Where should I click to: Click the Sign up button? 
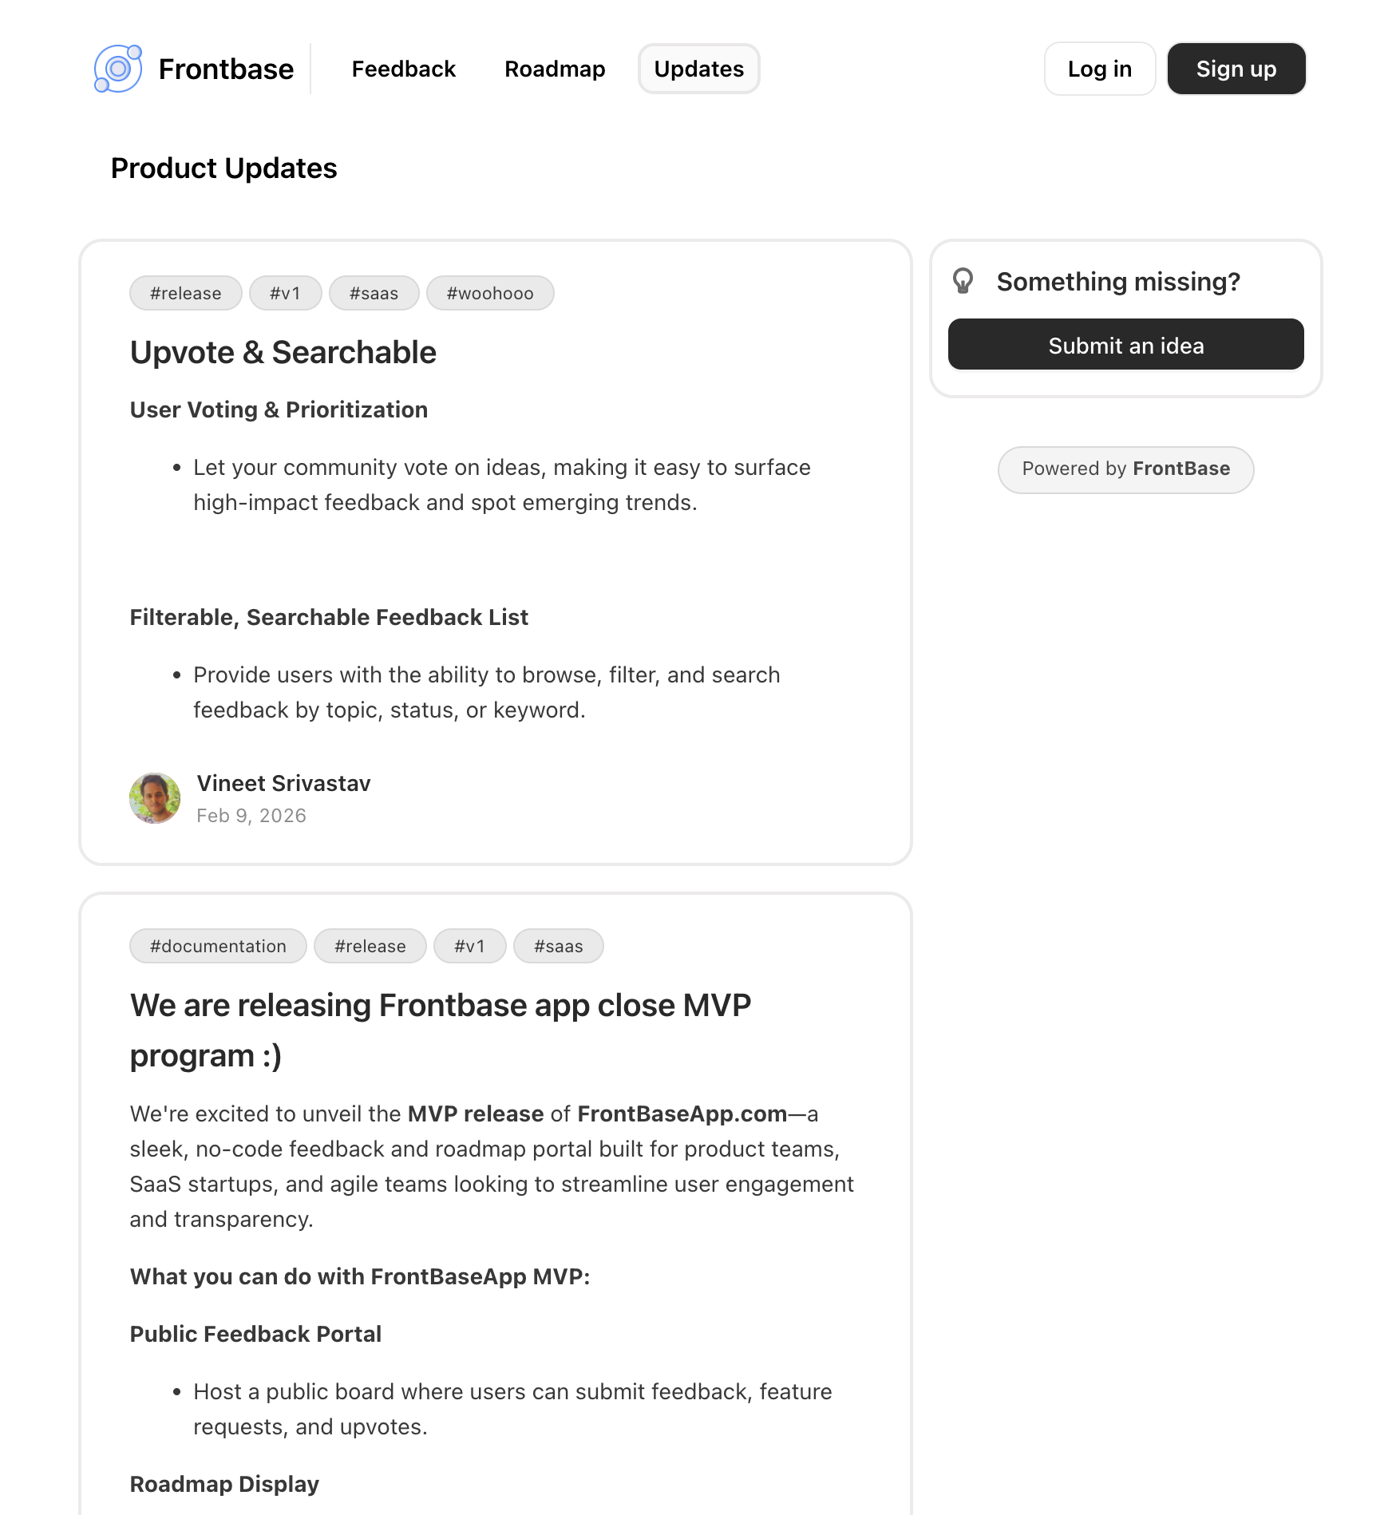tap(1236, 69)
